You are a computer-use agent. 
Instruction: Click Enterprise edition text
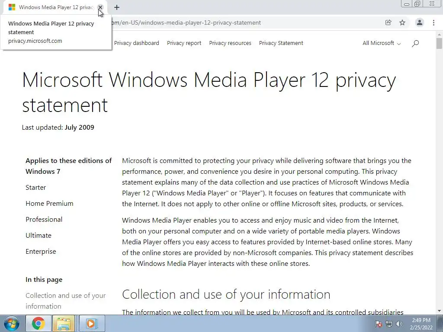pyautogui.click(x=41, y=252)
